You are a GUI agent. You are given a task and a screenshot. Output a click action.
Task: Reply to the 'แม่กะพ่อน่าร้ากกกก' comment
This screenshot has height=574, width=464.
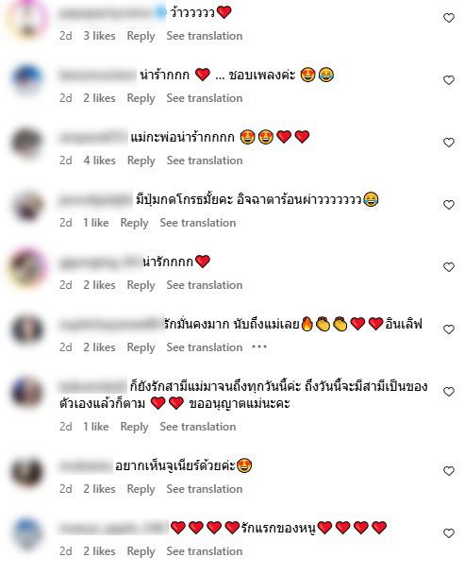tap(141, 160)
